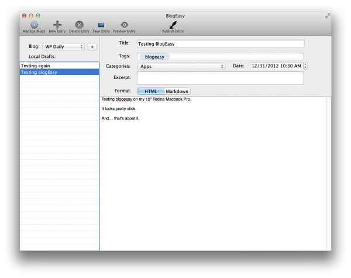Click the Delete Entry icon
Viewport: 351px width, 278px height.
tap(79, 25)
